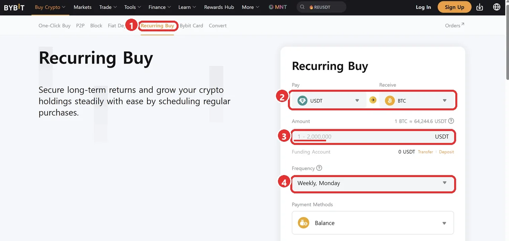Open the Pay currency USDT dropdown
The width and height of the screenshot is (509, 241).
(329, 100)
